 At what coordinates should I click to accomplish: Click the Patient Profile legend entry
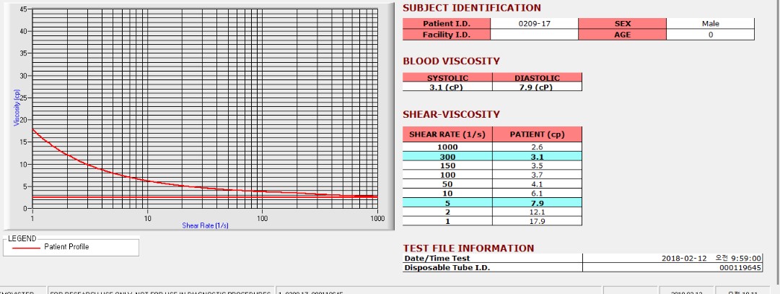pos(66,246)
